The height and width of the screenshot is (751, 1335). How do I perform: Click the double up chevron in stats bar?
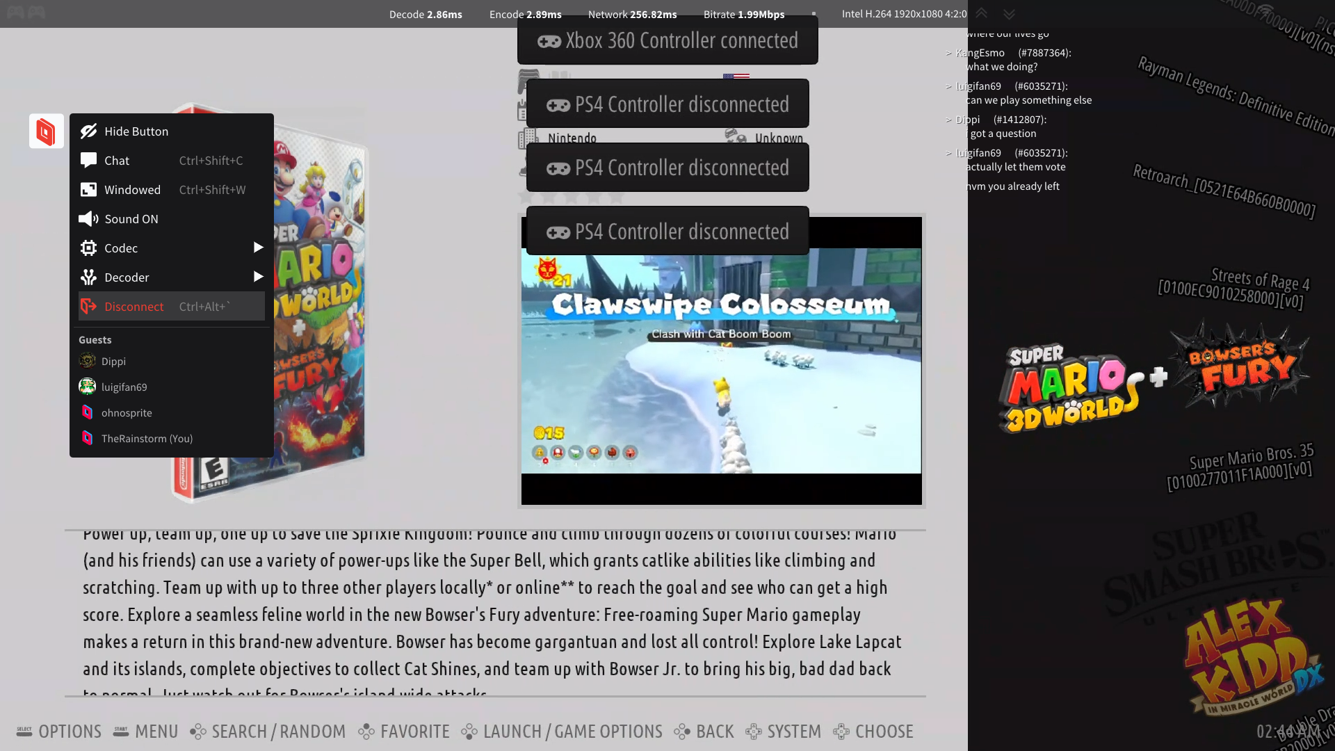click(981, 13)
